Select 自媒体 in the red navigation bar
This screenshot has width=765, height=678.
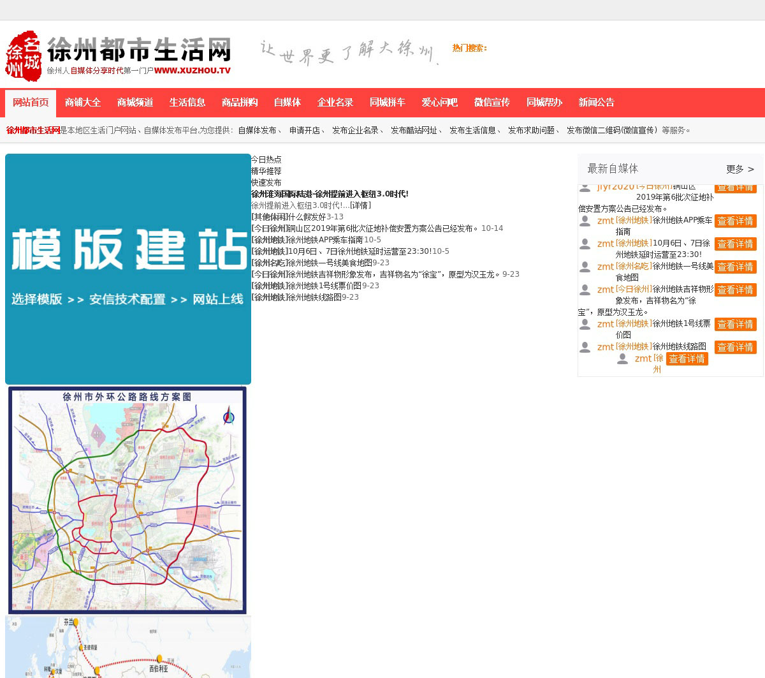click(287, 102)
